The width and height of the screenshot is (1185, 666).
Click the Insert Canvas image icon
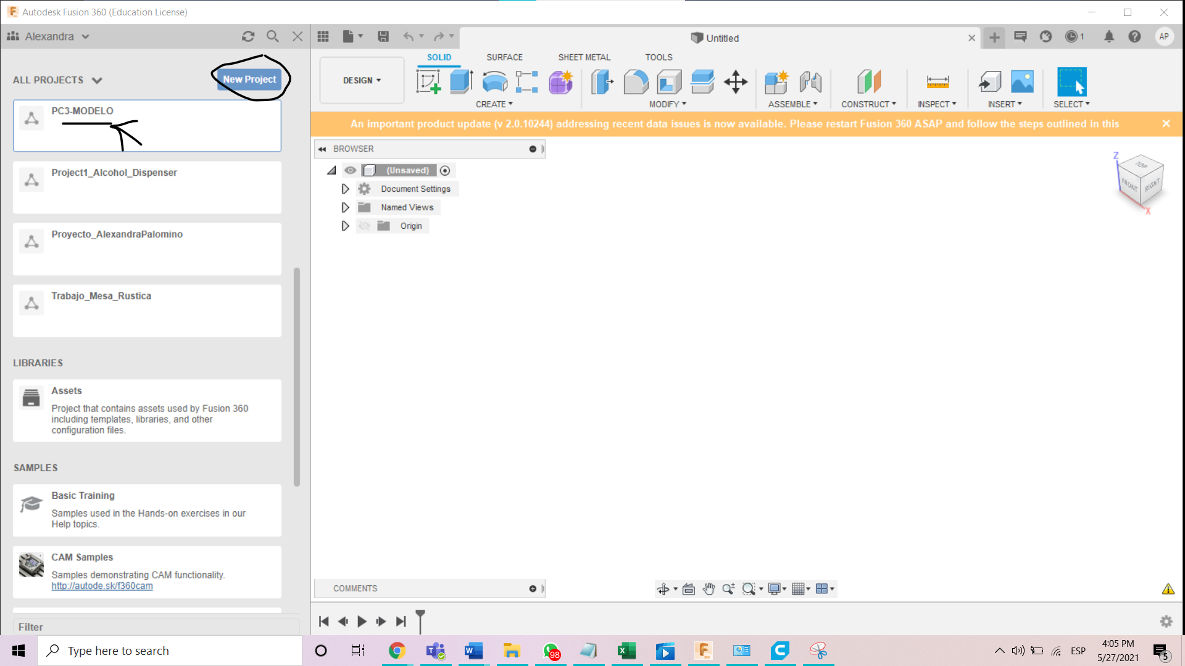tap(1022, 81)
